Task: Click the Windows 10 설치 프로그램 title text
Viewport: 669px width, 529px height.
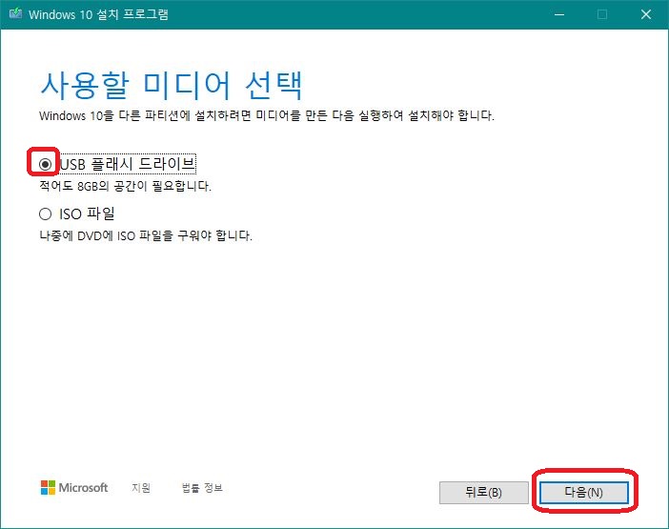Action: [x=98, y=14]
